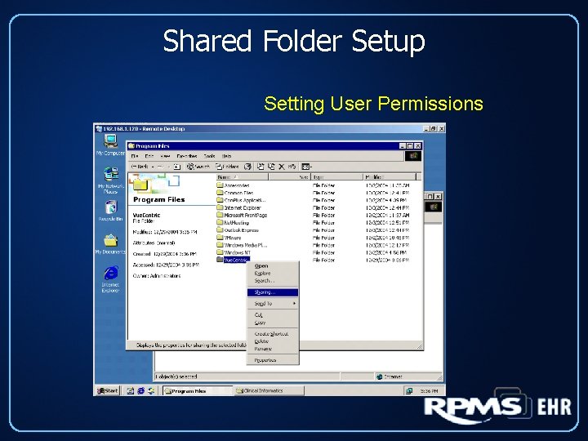Choose Delete in the context menu

point(273,341)
